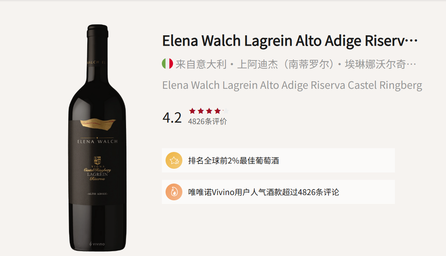446x256 pixels.
Task: Click the gold brushstroke on bottle label
Action: 98,124
